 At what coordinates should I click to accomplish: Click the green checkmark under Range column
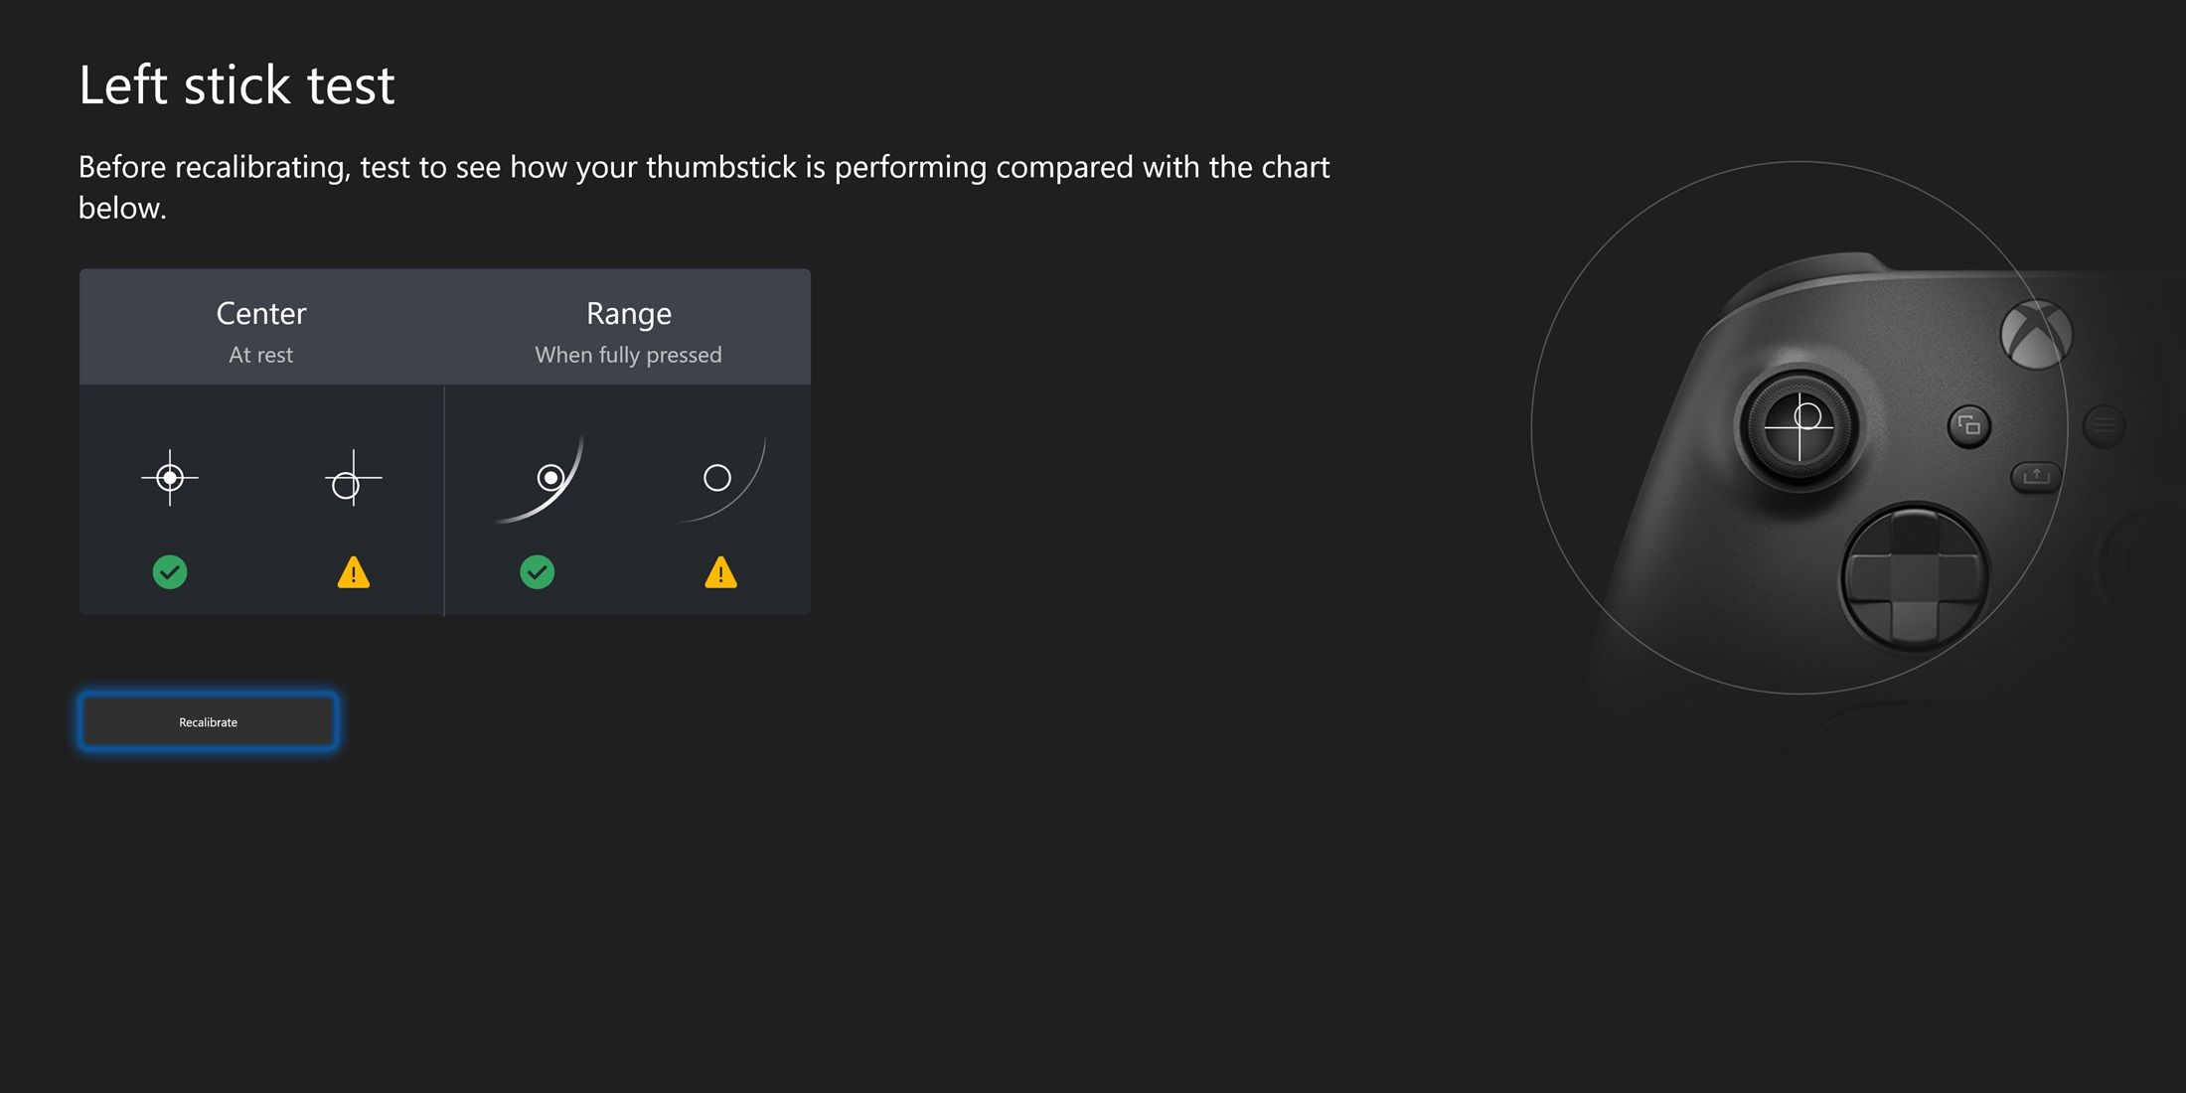[537, 571]
